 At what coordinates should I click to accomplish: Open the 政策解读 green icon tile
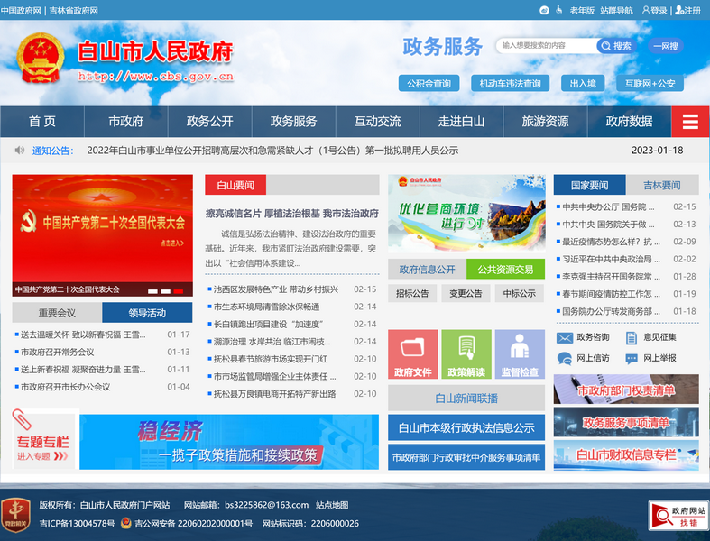[x=466, y=355]
